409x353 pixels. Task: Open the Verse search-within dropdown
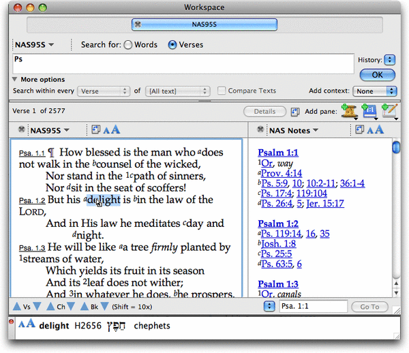pos(104,91)
